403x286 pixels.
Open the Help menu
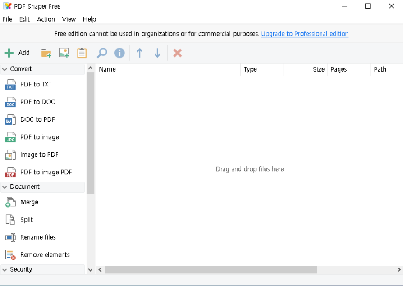coord(89,19)
